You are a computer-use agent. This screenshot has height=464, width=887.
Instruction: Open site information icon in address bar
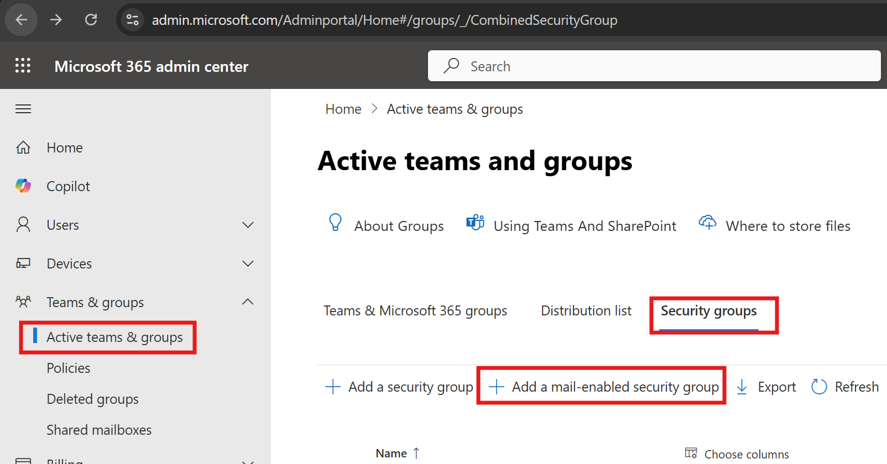tap(132, 20)
